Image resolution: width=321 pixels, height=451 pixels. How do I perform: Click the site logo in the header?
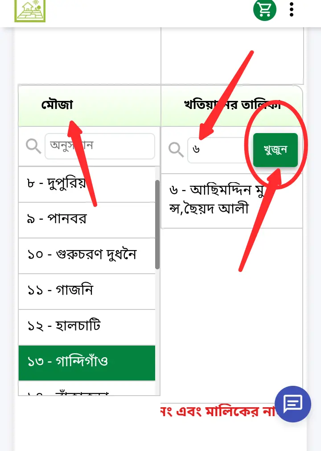pyautogui.click(x=30, y=10)
